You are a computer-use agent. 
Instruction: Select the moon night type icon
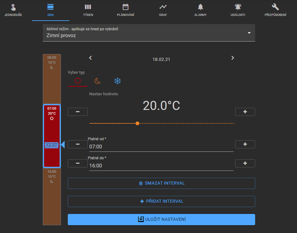coord(97,81)
